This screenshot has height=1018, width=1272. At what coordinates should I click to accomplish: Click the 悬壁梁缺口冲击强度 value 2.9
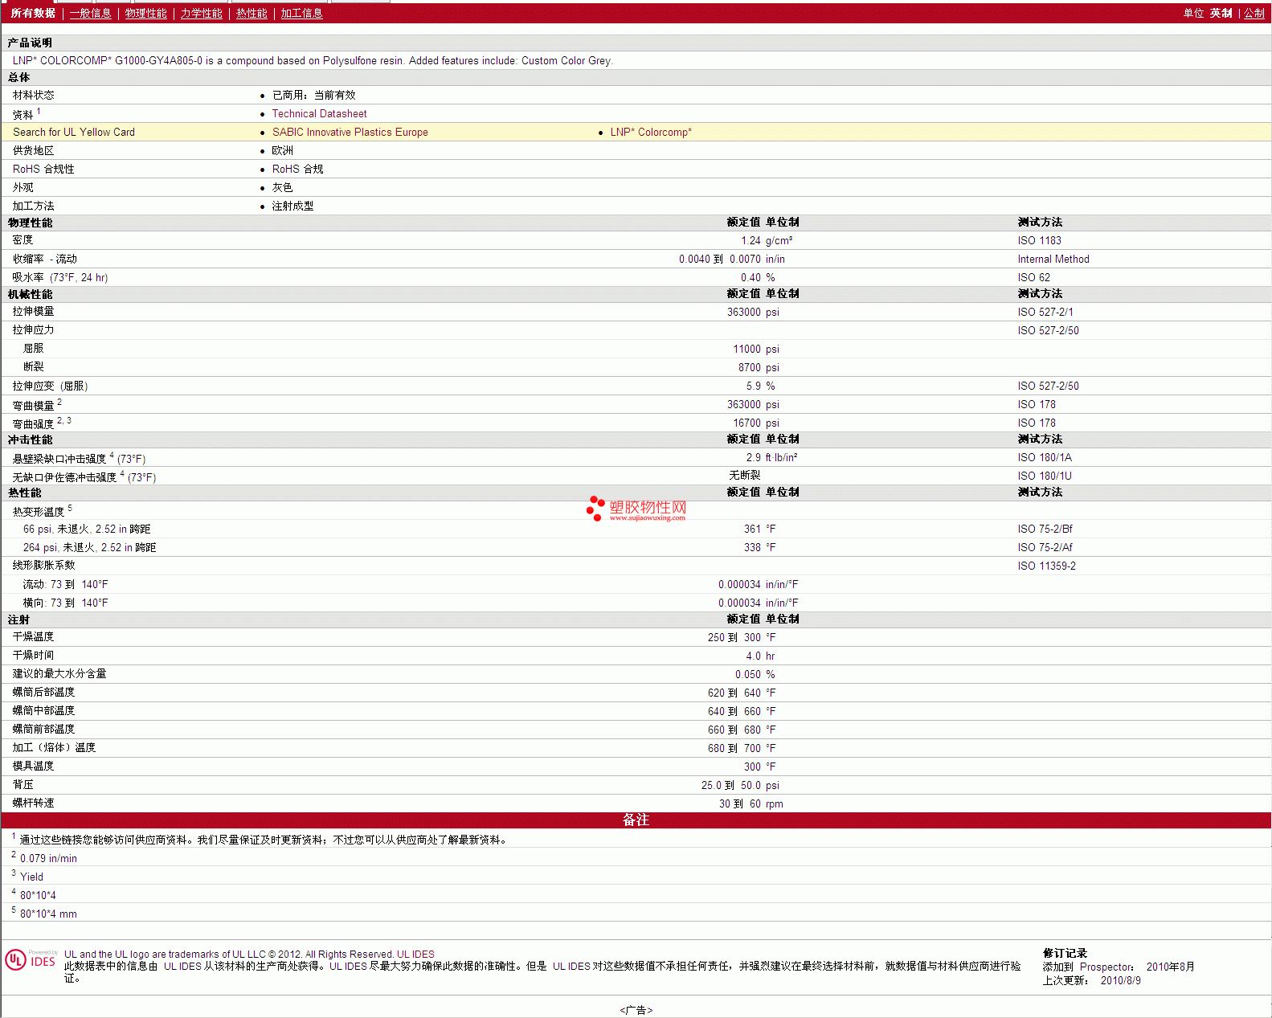point(754,458)
